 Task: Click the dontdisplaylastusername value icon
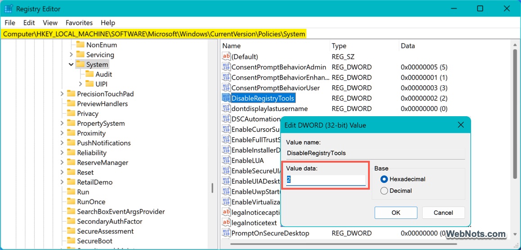(226, 109)
